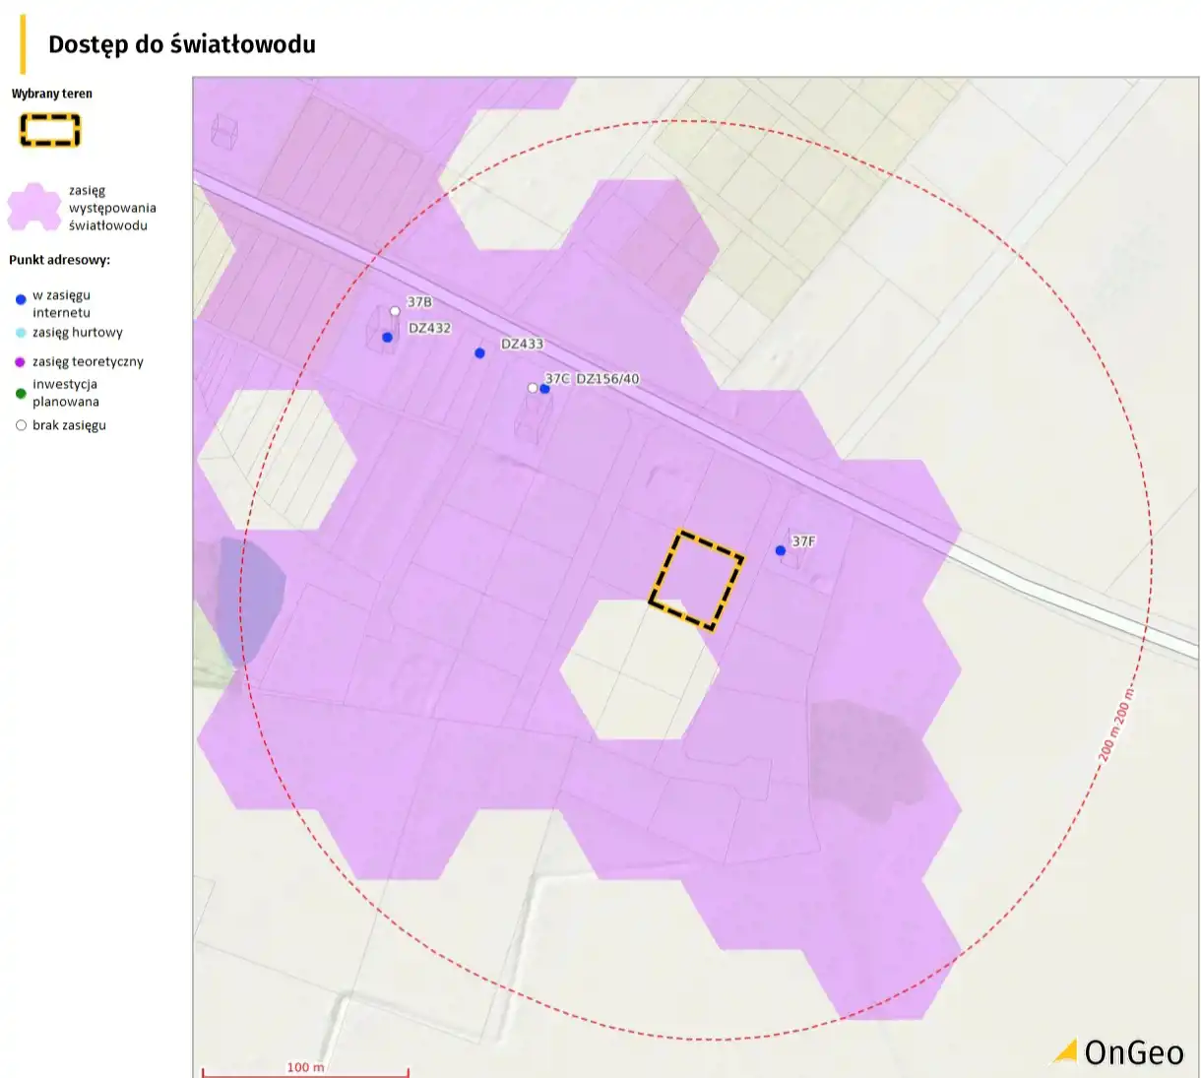Select the white marker beside 37C

533,388
